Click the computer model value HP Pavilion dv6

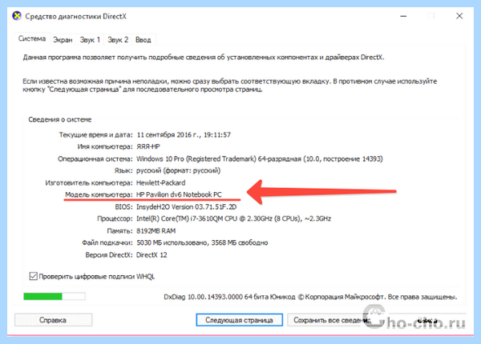click(x=179, y=194)
